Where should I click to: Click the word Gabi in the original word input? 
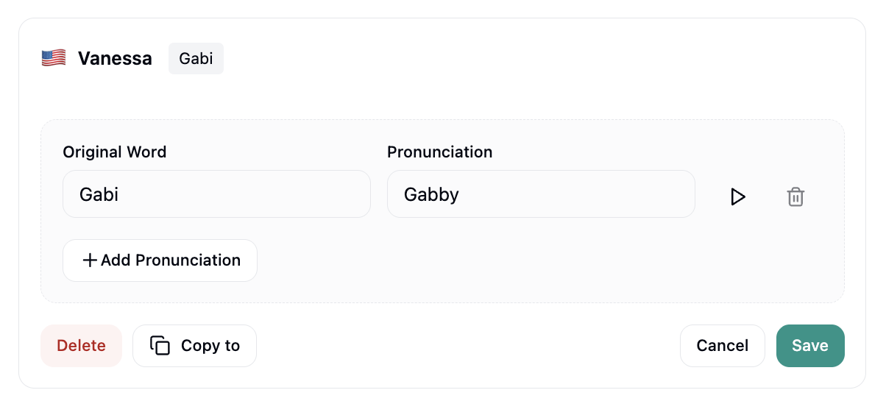pos(99,194)
